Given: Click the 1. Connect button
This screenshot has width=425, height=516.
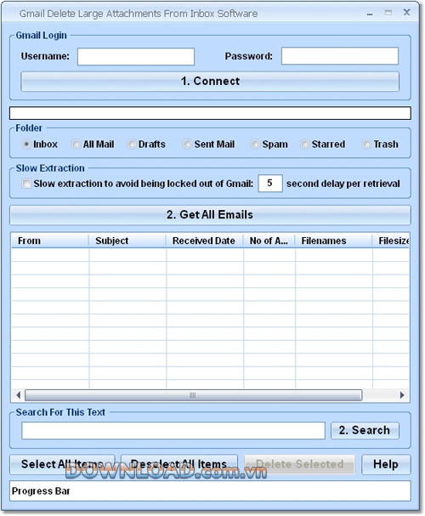Looking at the screenshot, I should pyautogui.click(x=210, y=82).
